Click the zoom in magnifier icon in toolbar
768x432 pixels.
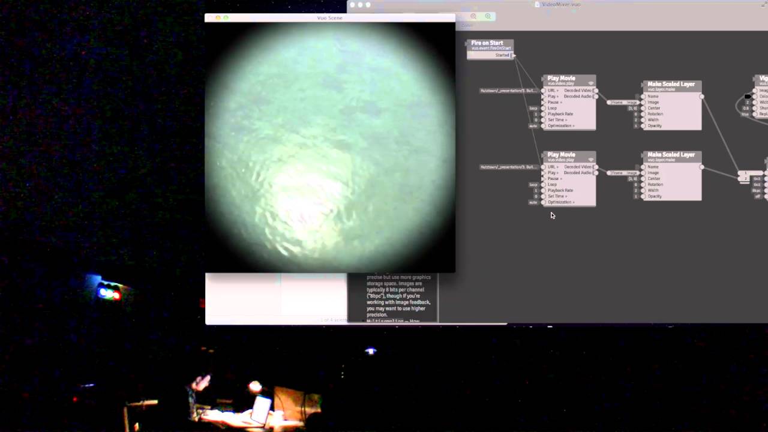[488, 17]
